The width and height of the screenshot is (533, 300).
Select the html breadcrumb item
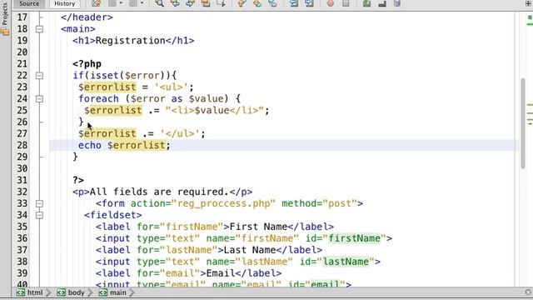[30, 292]
